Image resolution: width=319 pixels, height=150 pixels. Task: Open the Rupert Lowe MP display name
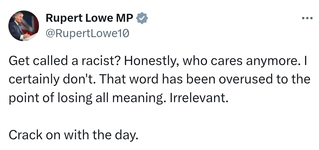coord(89,18)
